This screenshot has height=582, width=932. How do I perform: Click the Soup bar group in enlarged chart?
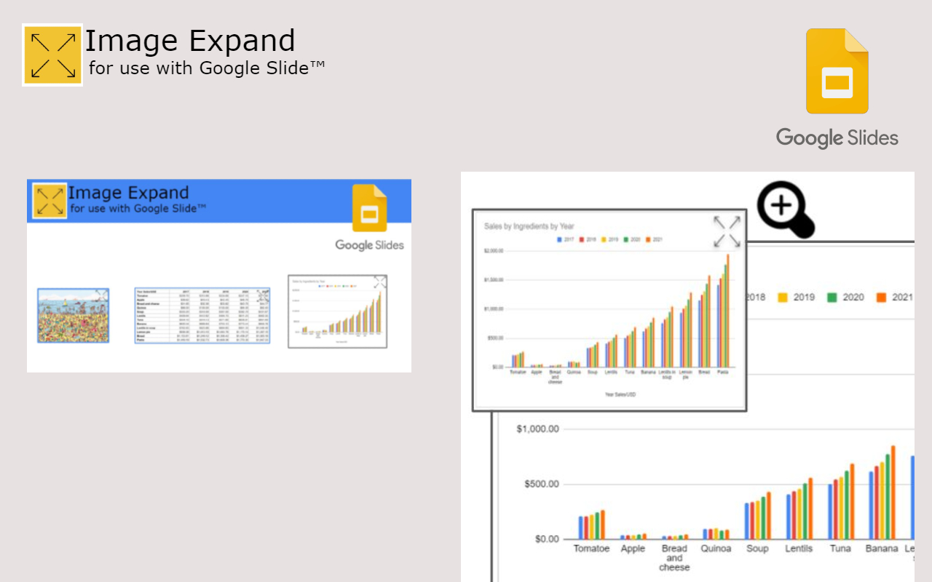[x=757, y=516]
